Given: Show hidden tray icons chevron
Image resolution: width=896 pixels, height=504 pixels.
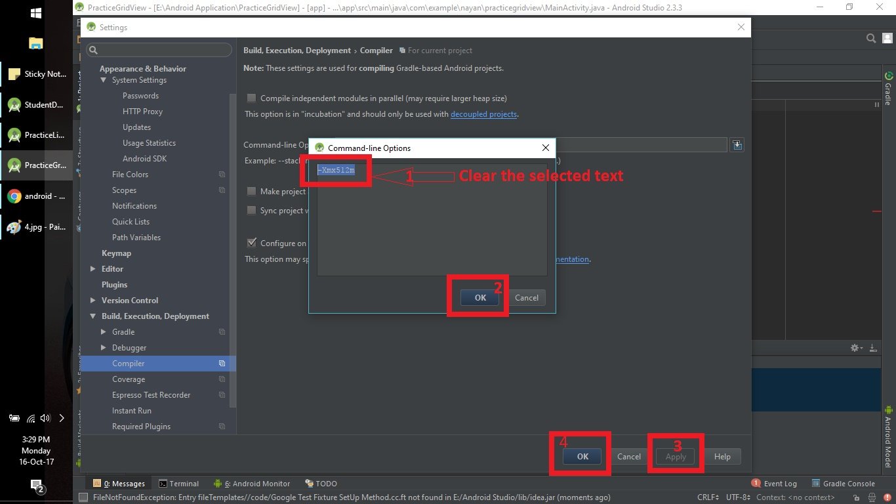Looking at the screenshot, I should 62,418.
